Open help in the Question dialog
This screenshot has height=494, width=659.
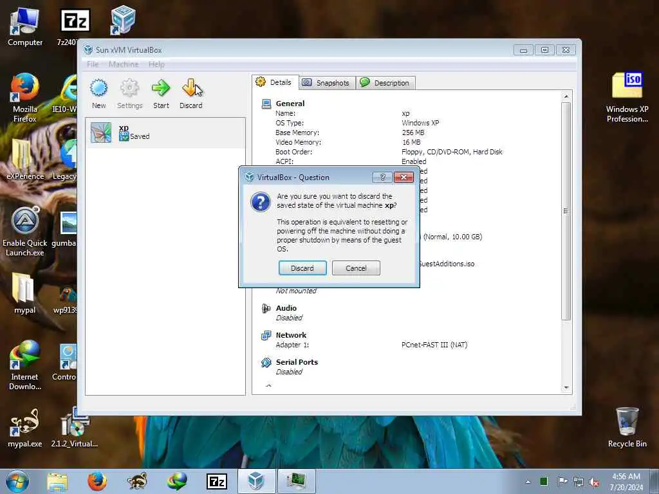(x=382, y=178)
